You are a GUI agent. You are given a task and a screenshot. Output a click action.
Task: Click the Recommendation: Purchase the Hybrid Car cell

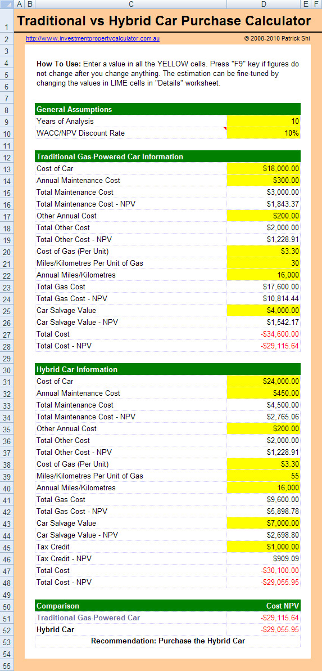pos(168,641)
